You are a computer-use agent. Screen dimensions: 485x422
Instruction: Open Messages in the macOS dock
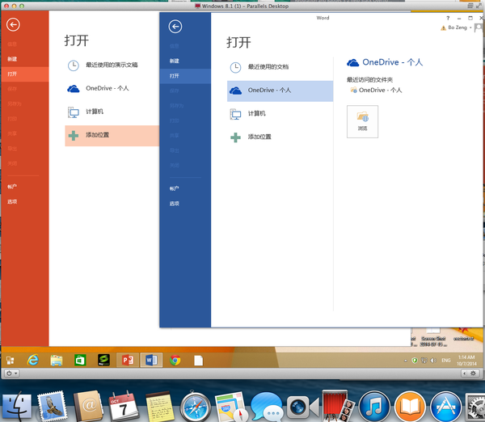267,407
